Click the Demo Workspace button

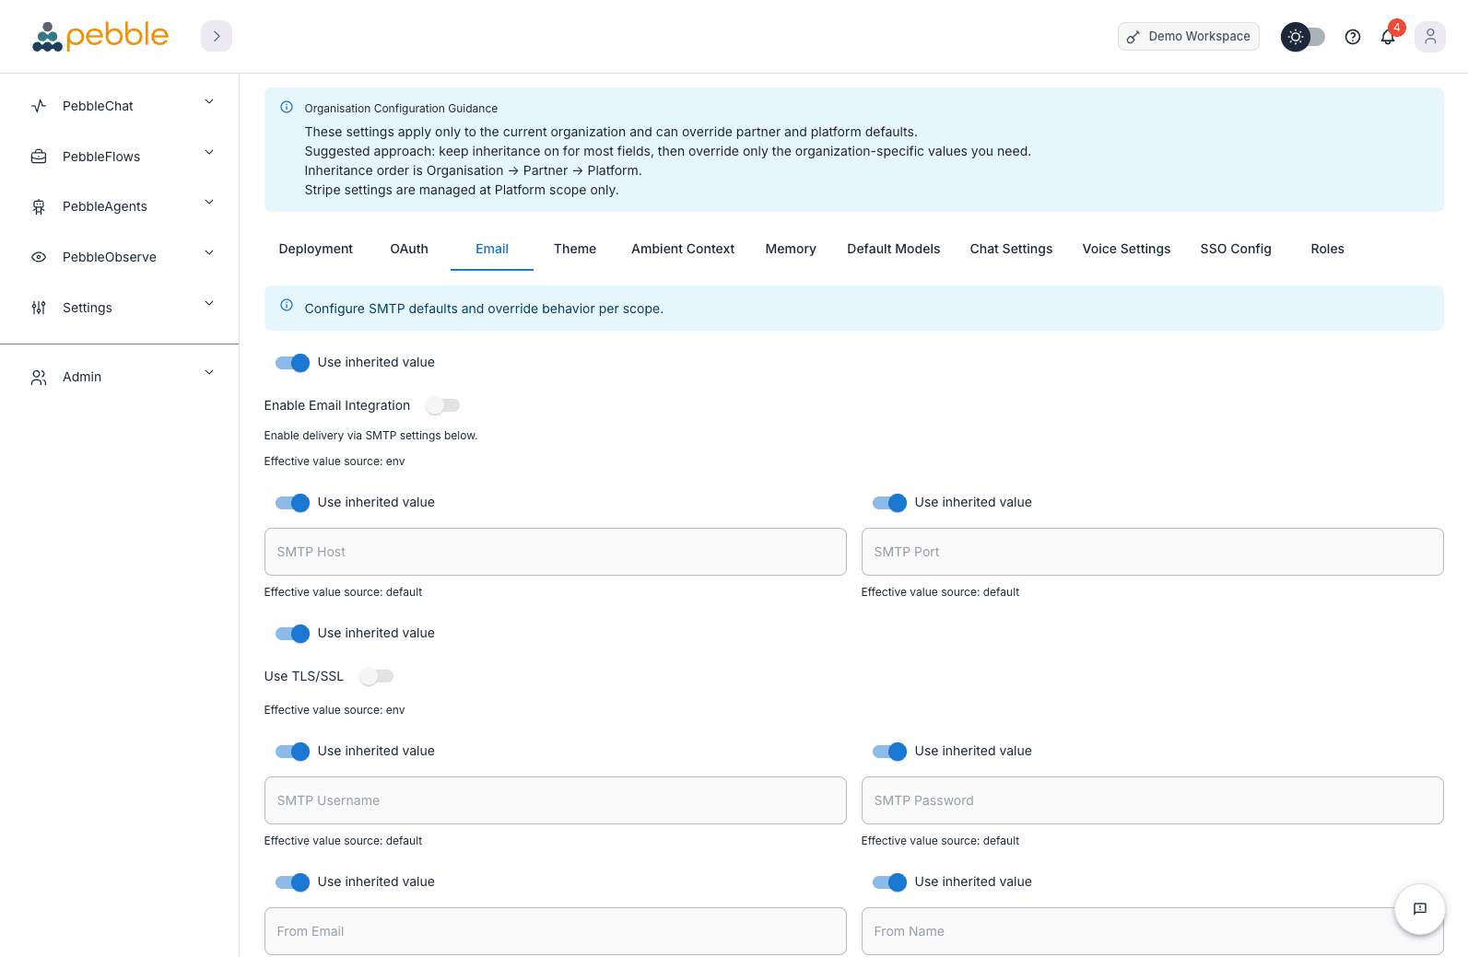pos(1188,37)
